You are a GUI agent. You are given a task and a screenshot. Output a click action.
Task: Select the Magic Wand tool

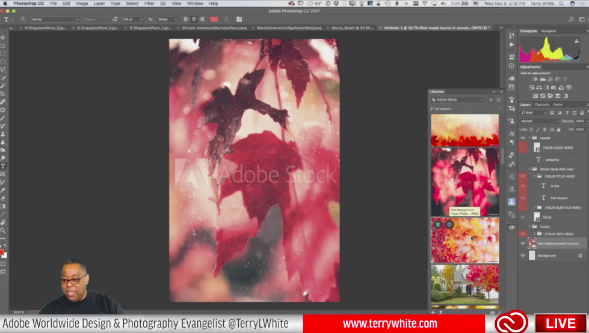(2, 86)
